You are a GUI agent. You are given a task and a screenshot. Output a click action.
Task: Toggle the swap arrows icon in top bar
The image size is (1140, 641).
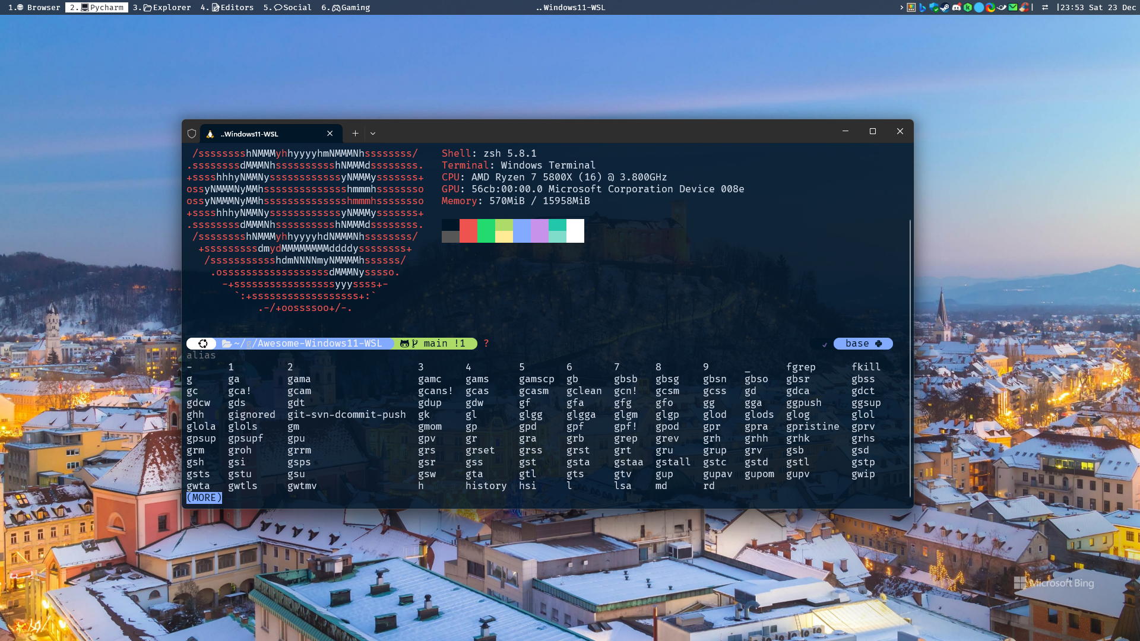pos(1045,8)
